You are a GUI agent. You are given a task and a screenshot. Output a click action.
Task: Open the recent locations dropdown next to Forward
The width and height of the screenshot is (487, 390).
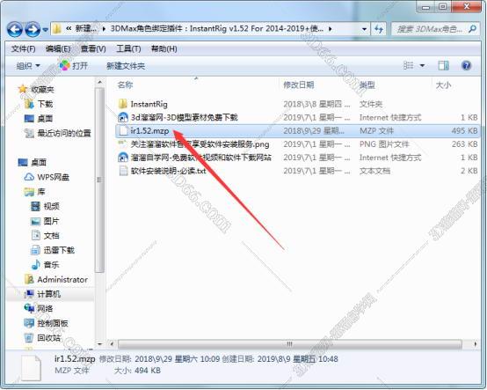(46, 30)
